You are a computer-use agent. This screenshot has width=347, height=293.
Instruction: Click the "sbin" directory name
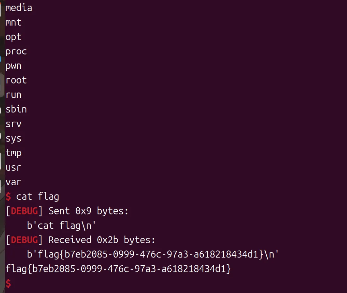(x=16, y=109)
